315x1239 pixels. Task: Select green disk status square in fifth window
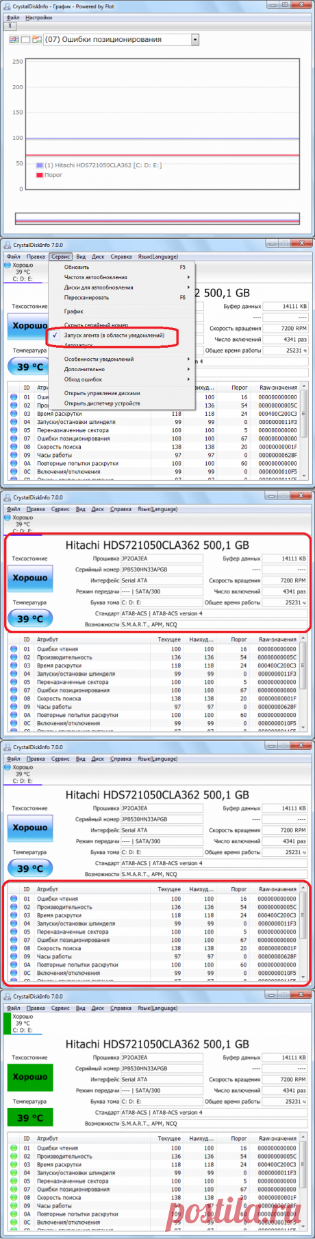[x=7, y=1023]
